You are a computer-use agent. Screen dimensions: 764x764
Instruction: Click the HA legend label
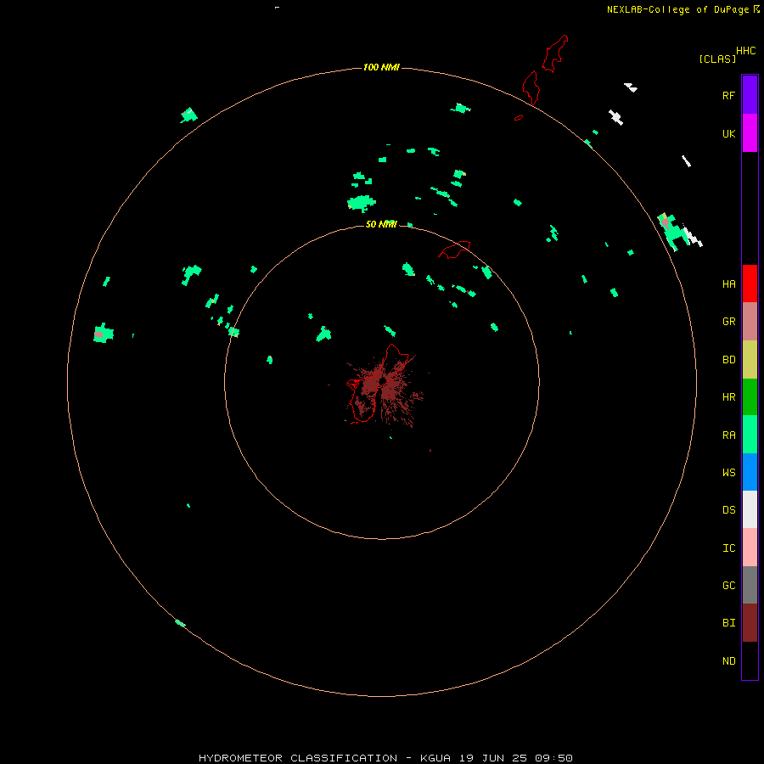[x=728, y=284]
